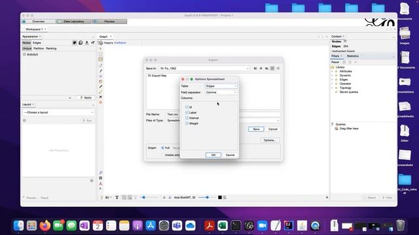The image size is (419, 235).
Task: Open the Save In folder dropdown
Action: (x=204, y=69)
